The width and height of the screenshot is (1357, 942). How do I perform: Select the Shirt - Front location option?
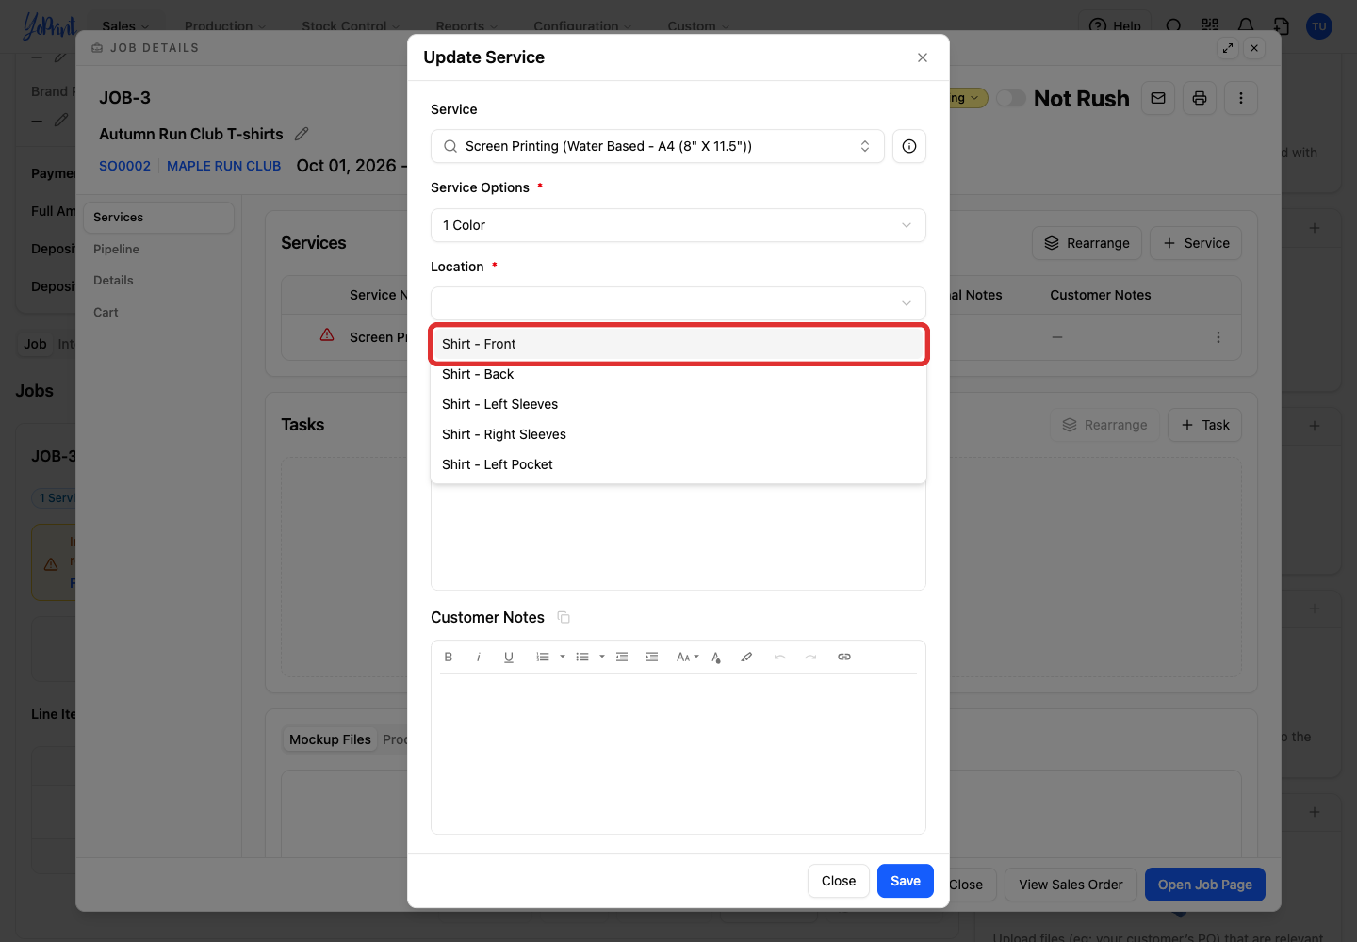pyautogui.click(x=678, y=344)
